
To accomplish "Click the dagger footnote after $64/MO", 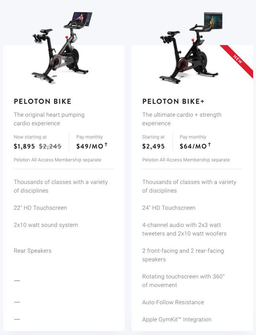I will [x=209, y=145].
